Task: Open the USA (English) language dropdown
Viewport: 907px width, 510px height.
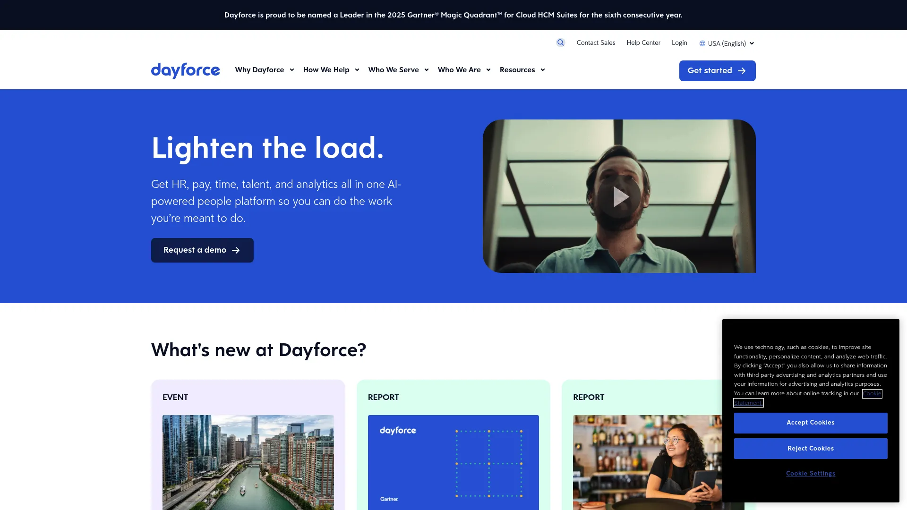Action: click(x=727, y=43)
